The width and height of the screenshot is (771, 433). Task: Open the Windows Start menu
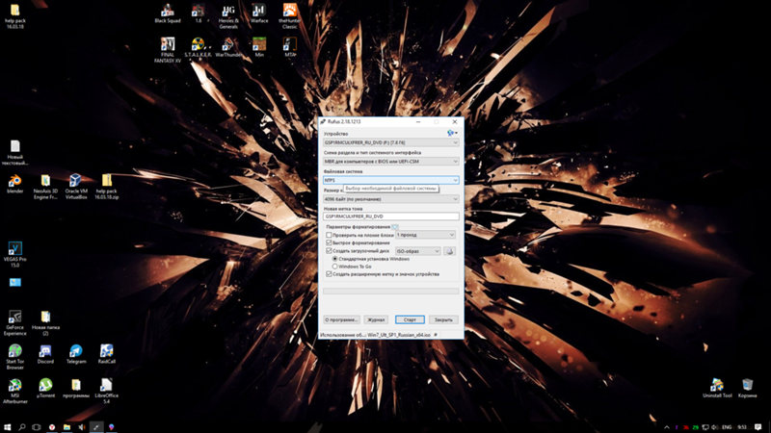(8, 427)
